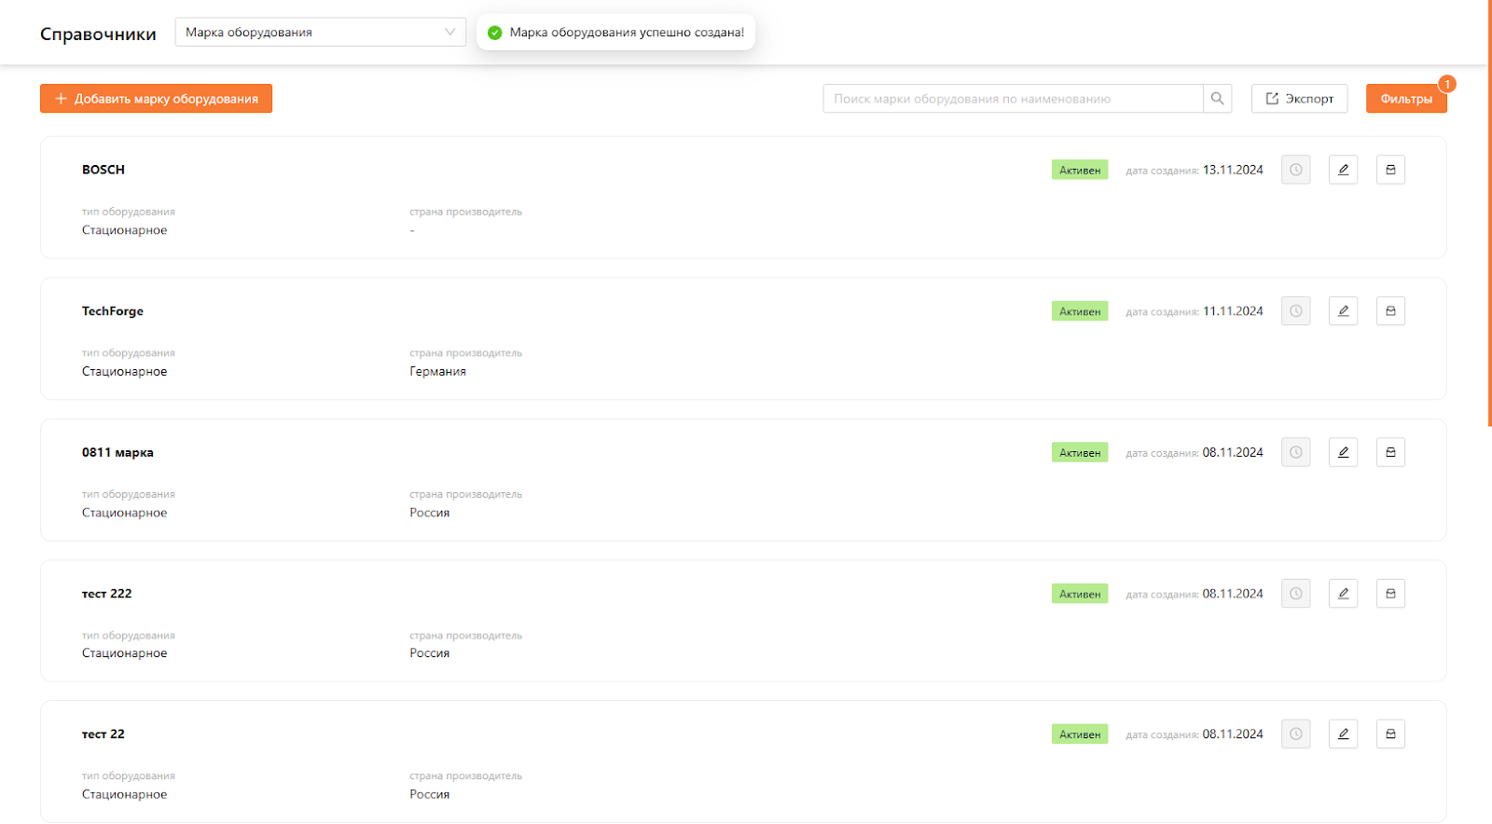This screenshot has width=1492, height=824.
Task: Edit the BOSCH equipment brand
Action: 1343,170
